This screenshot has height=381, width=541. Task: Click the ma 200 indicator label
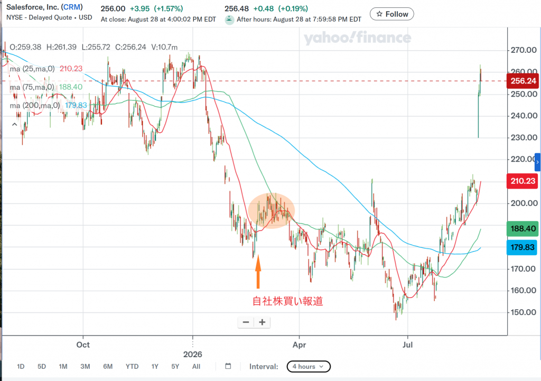click(35, 105)
